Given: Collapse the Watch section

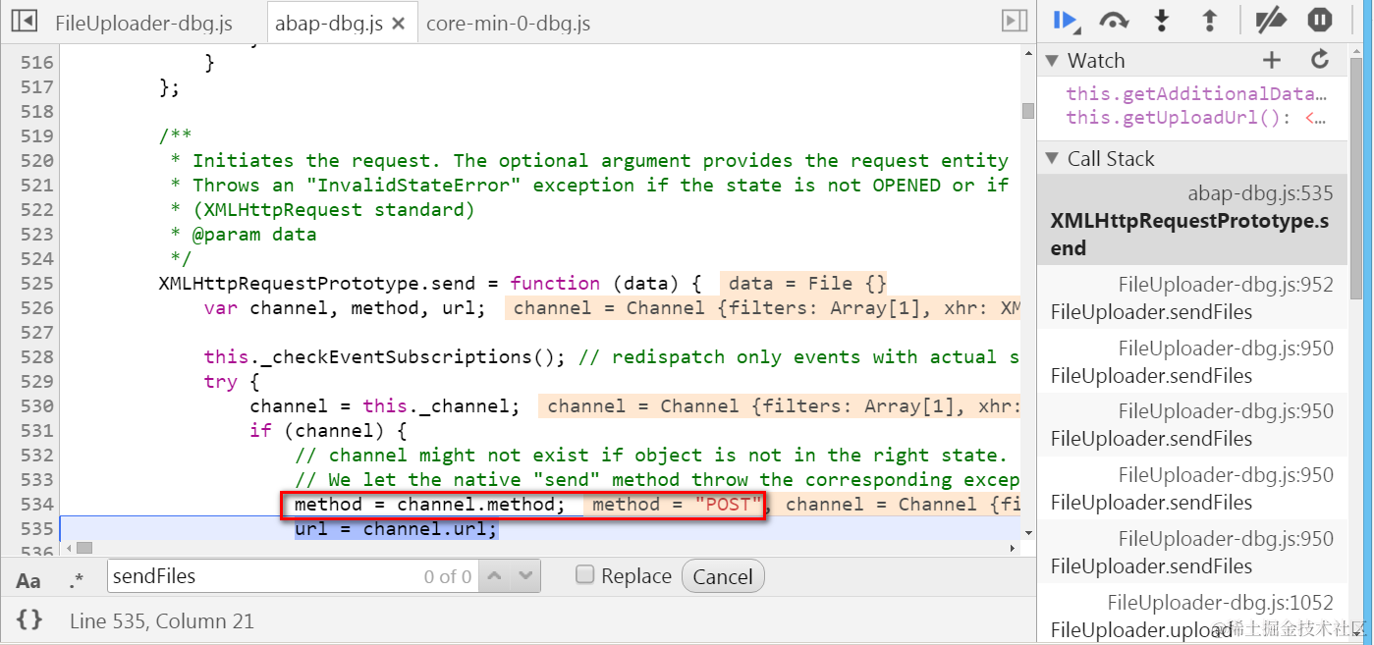Looking at the screenshot, I should click(1052, 61).
